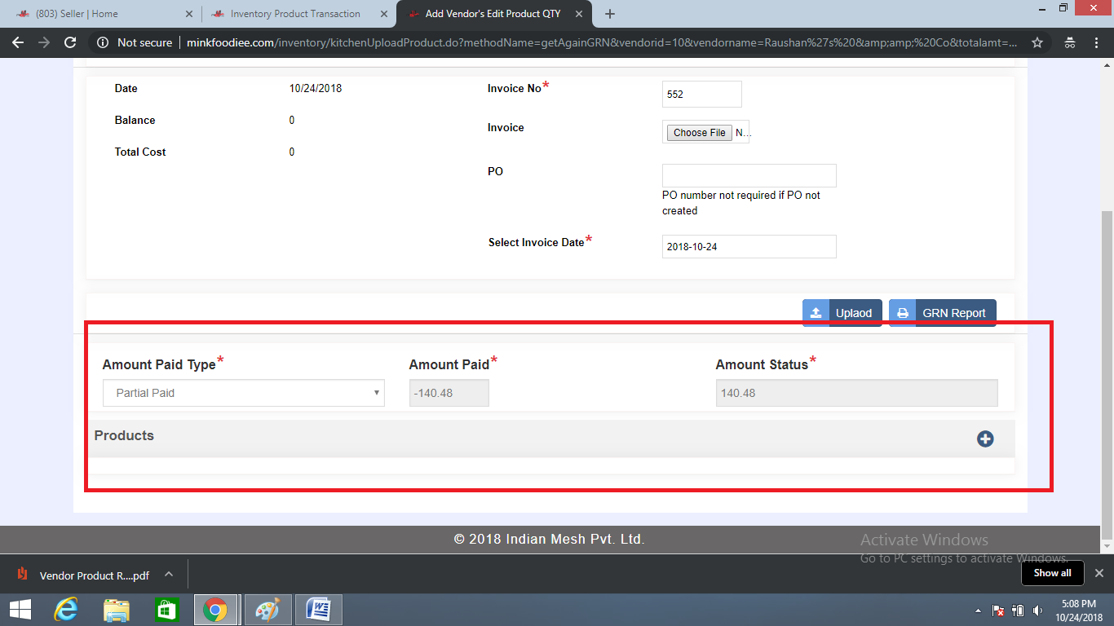This screenshot has width=1114, height=626.
Task: Open Word from the taskbar
Action: (319, 610)
